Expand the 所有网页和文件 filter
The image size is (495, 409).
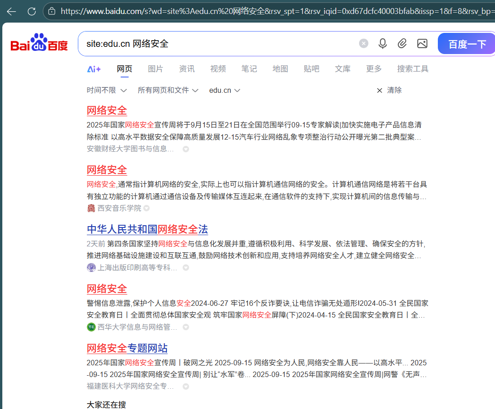click(x=168, y=91)
